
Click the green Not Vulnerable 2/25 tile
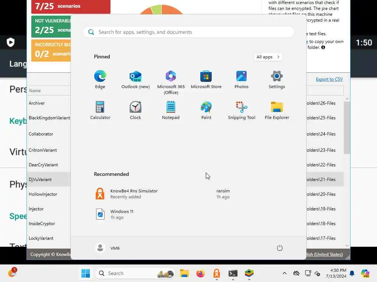(x=51, y=26)
